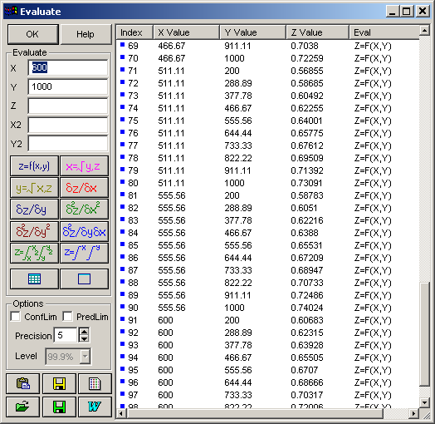Click the X Value column header
The width and height of the screenshot is (435, 424).
(x=186, y=32)
